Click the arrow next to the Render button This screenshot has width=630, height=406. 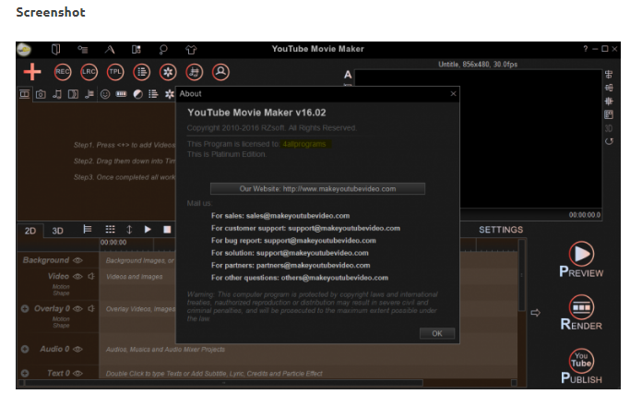click(535, 313)
